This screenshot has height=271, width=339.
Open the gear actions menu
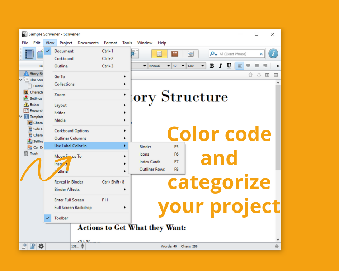[x=41, y=246]
